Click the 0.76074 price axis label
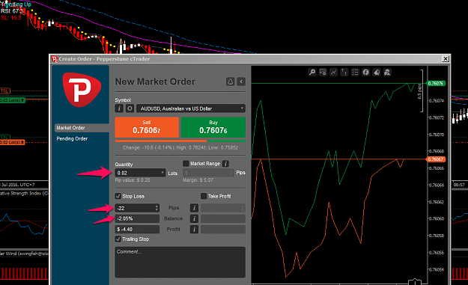Image resolution: width=468 pixels, height=285 pixels. 436,100
